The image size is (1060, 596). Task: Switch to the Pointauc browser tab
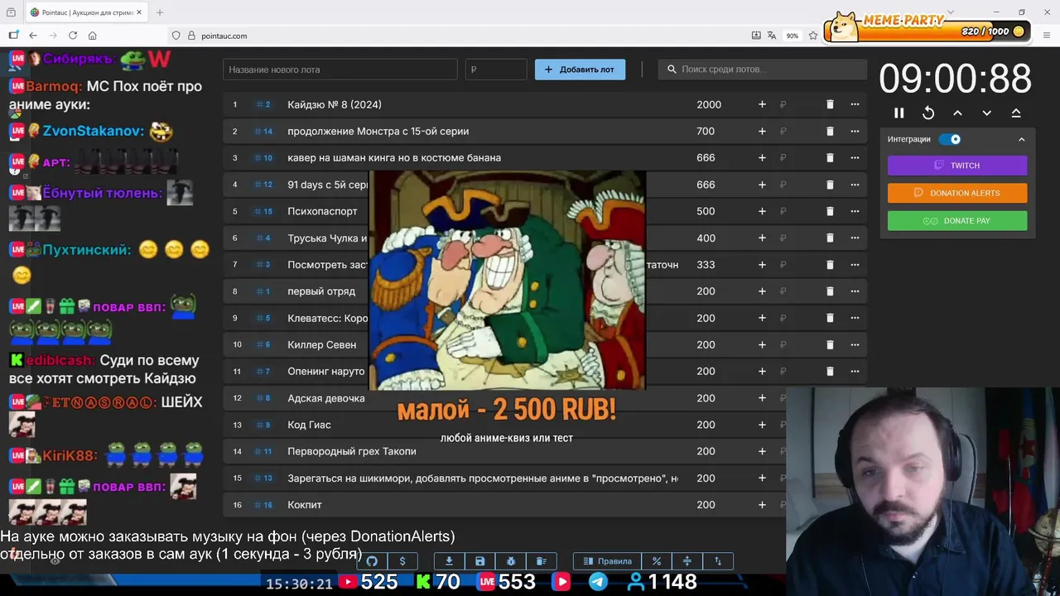tap(85, 12)
